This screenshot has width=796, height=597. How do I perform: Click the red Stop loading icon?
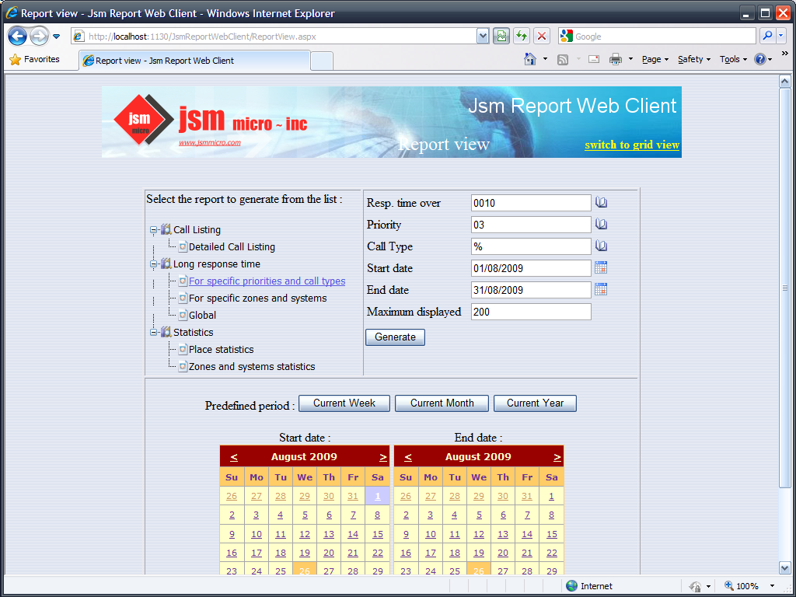542,36
